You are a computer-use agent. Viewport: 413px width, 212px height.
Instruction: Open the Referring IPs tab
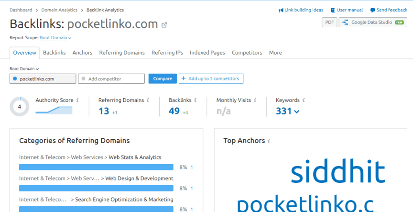click(167, 53)
